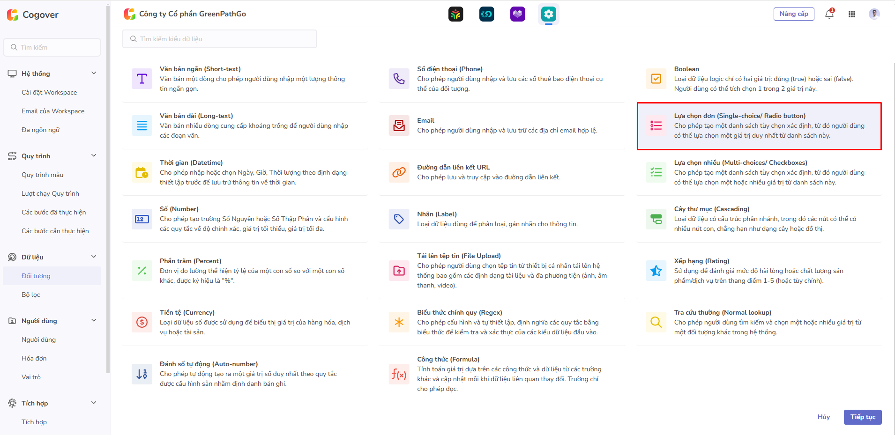The image size is (895, 435).
Task: Click the Currency dollar icon
Action: tap(142, 322)
